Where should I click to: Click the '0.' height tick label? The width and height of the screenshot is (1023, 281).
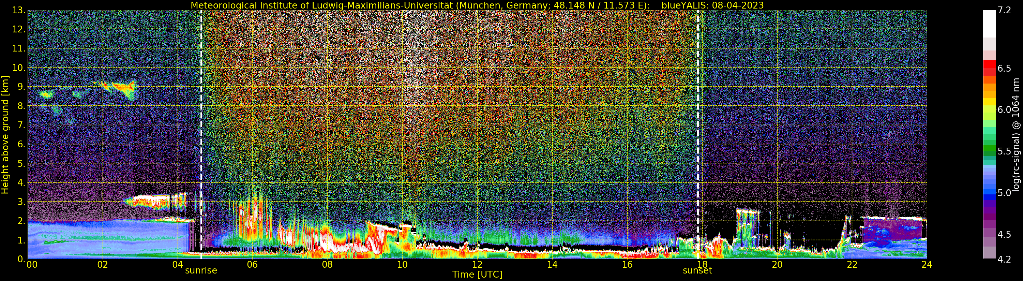pos(22,259)
